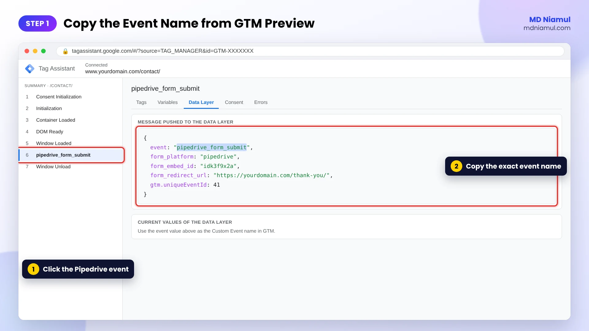Switch to the Variables tab

(x=167, y=102)
